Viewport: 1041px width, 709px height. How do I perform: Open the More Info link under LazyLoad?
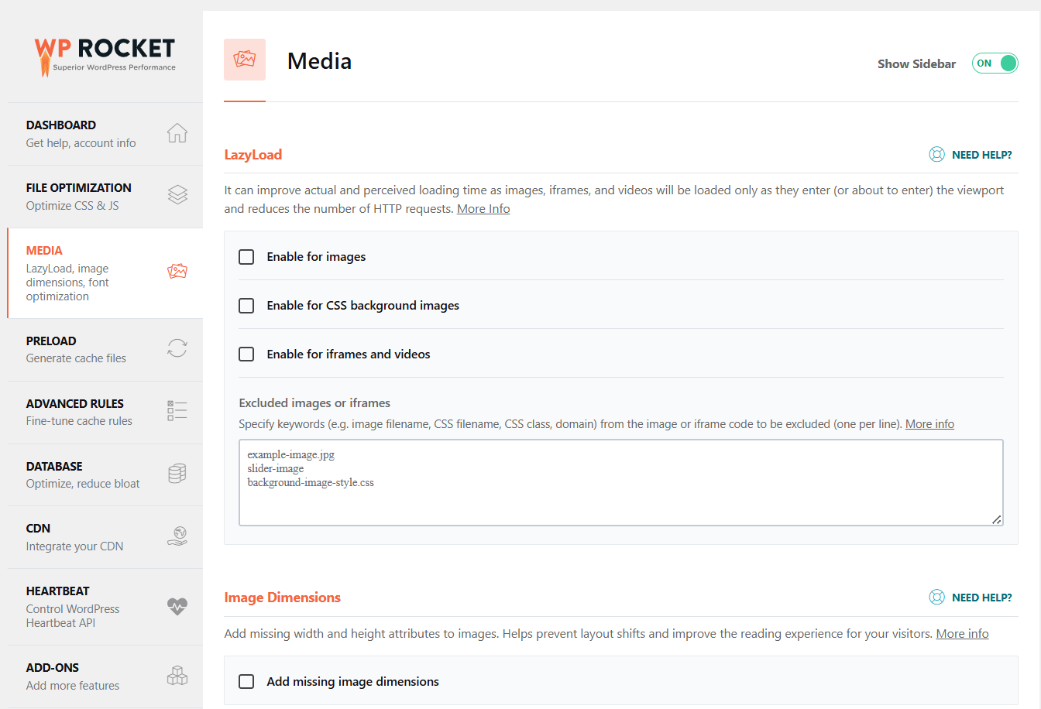pos(483,207)
